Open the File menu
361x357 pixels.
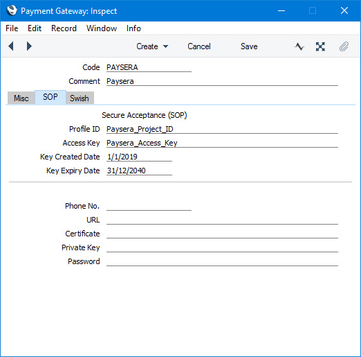pyautogui.click(x=12, y=28)
